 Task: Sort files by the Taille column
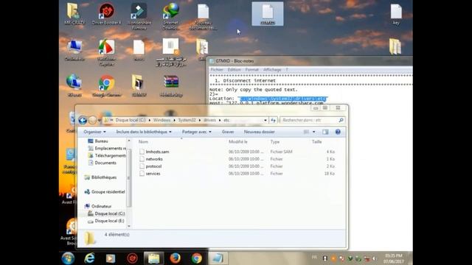coord(316,142)
